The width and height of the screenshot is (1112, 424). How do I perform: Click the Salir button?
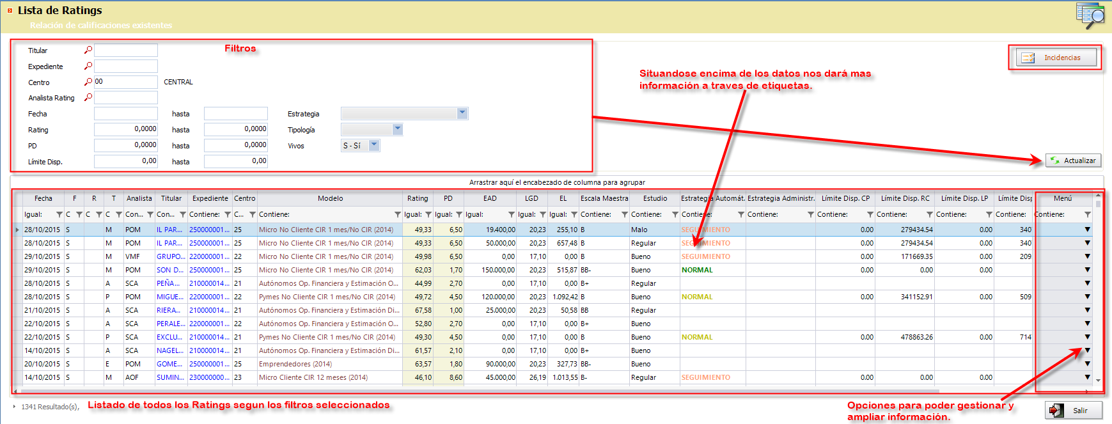[1074, 411]
